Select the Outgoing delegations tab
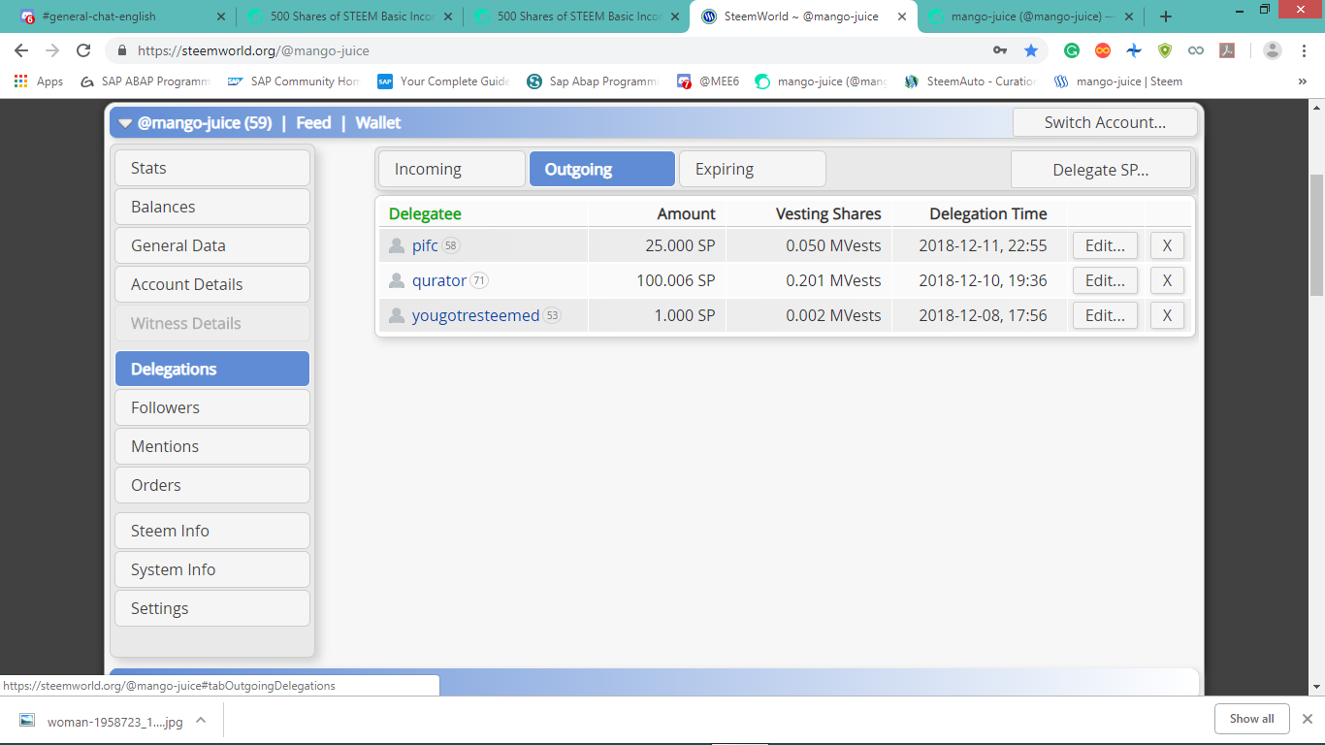 (x=602, y=169)
